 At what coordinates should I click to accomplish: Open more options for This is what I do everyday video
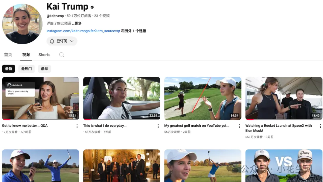(x=158, y=126)
